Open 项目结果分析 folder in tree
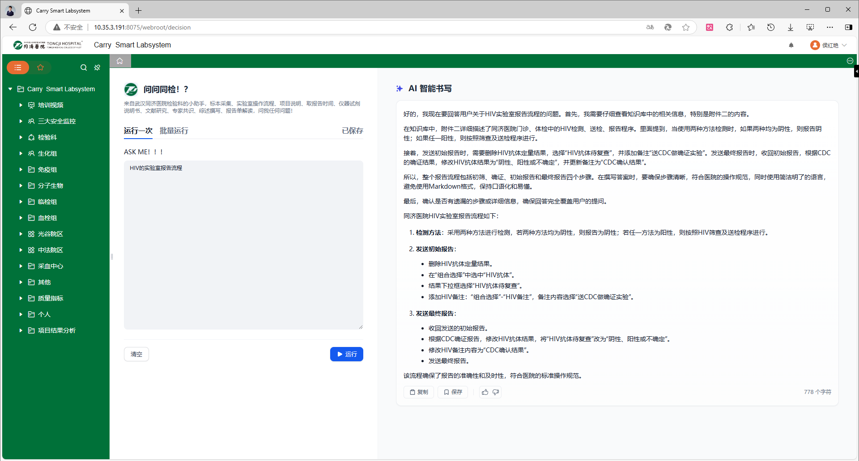This screenshot has width=859, height=461. tap(56, 330)
